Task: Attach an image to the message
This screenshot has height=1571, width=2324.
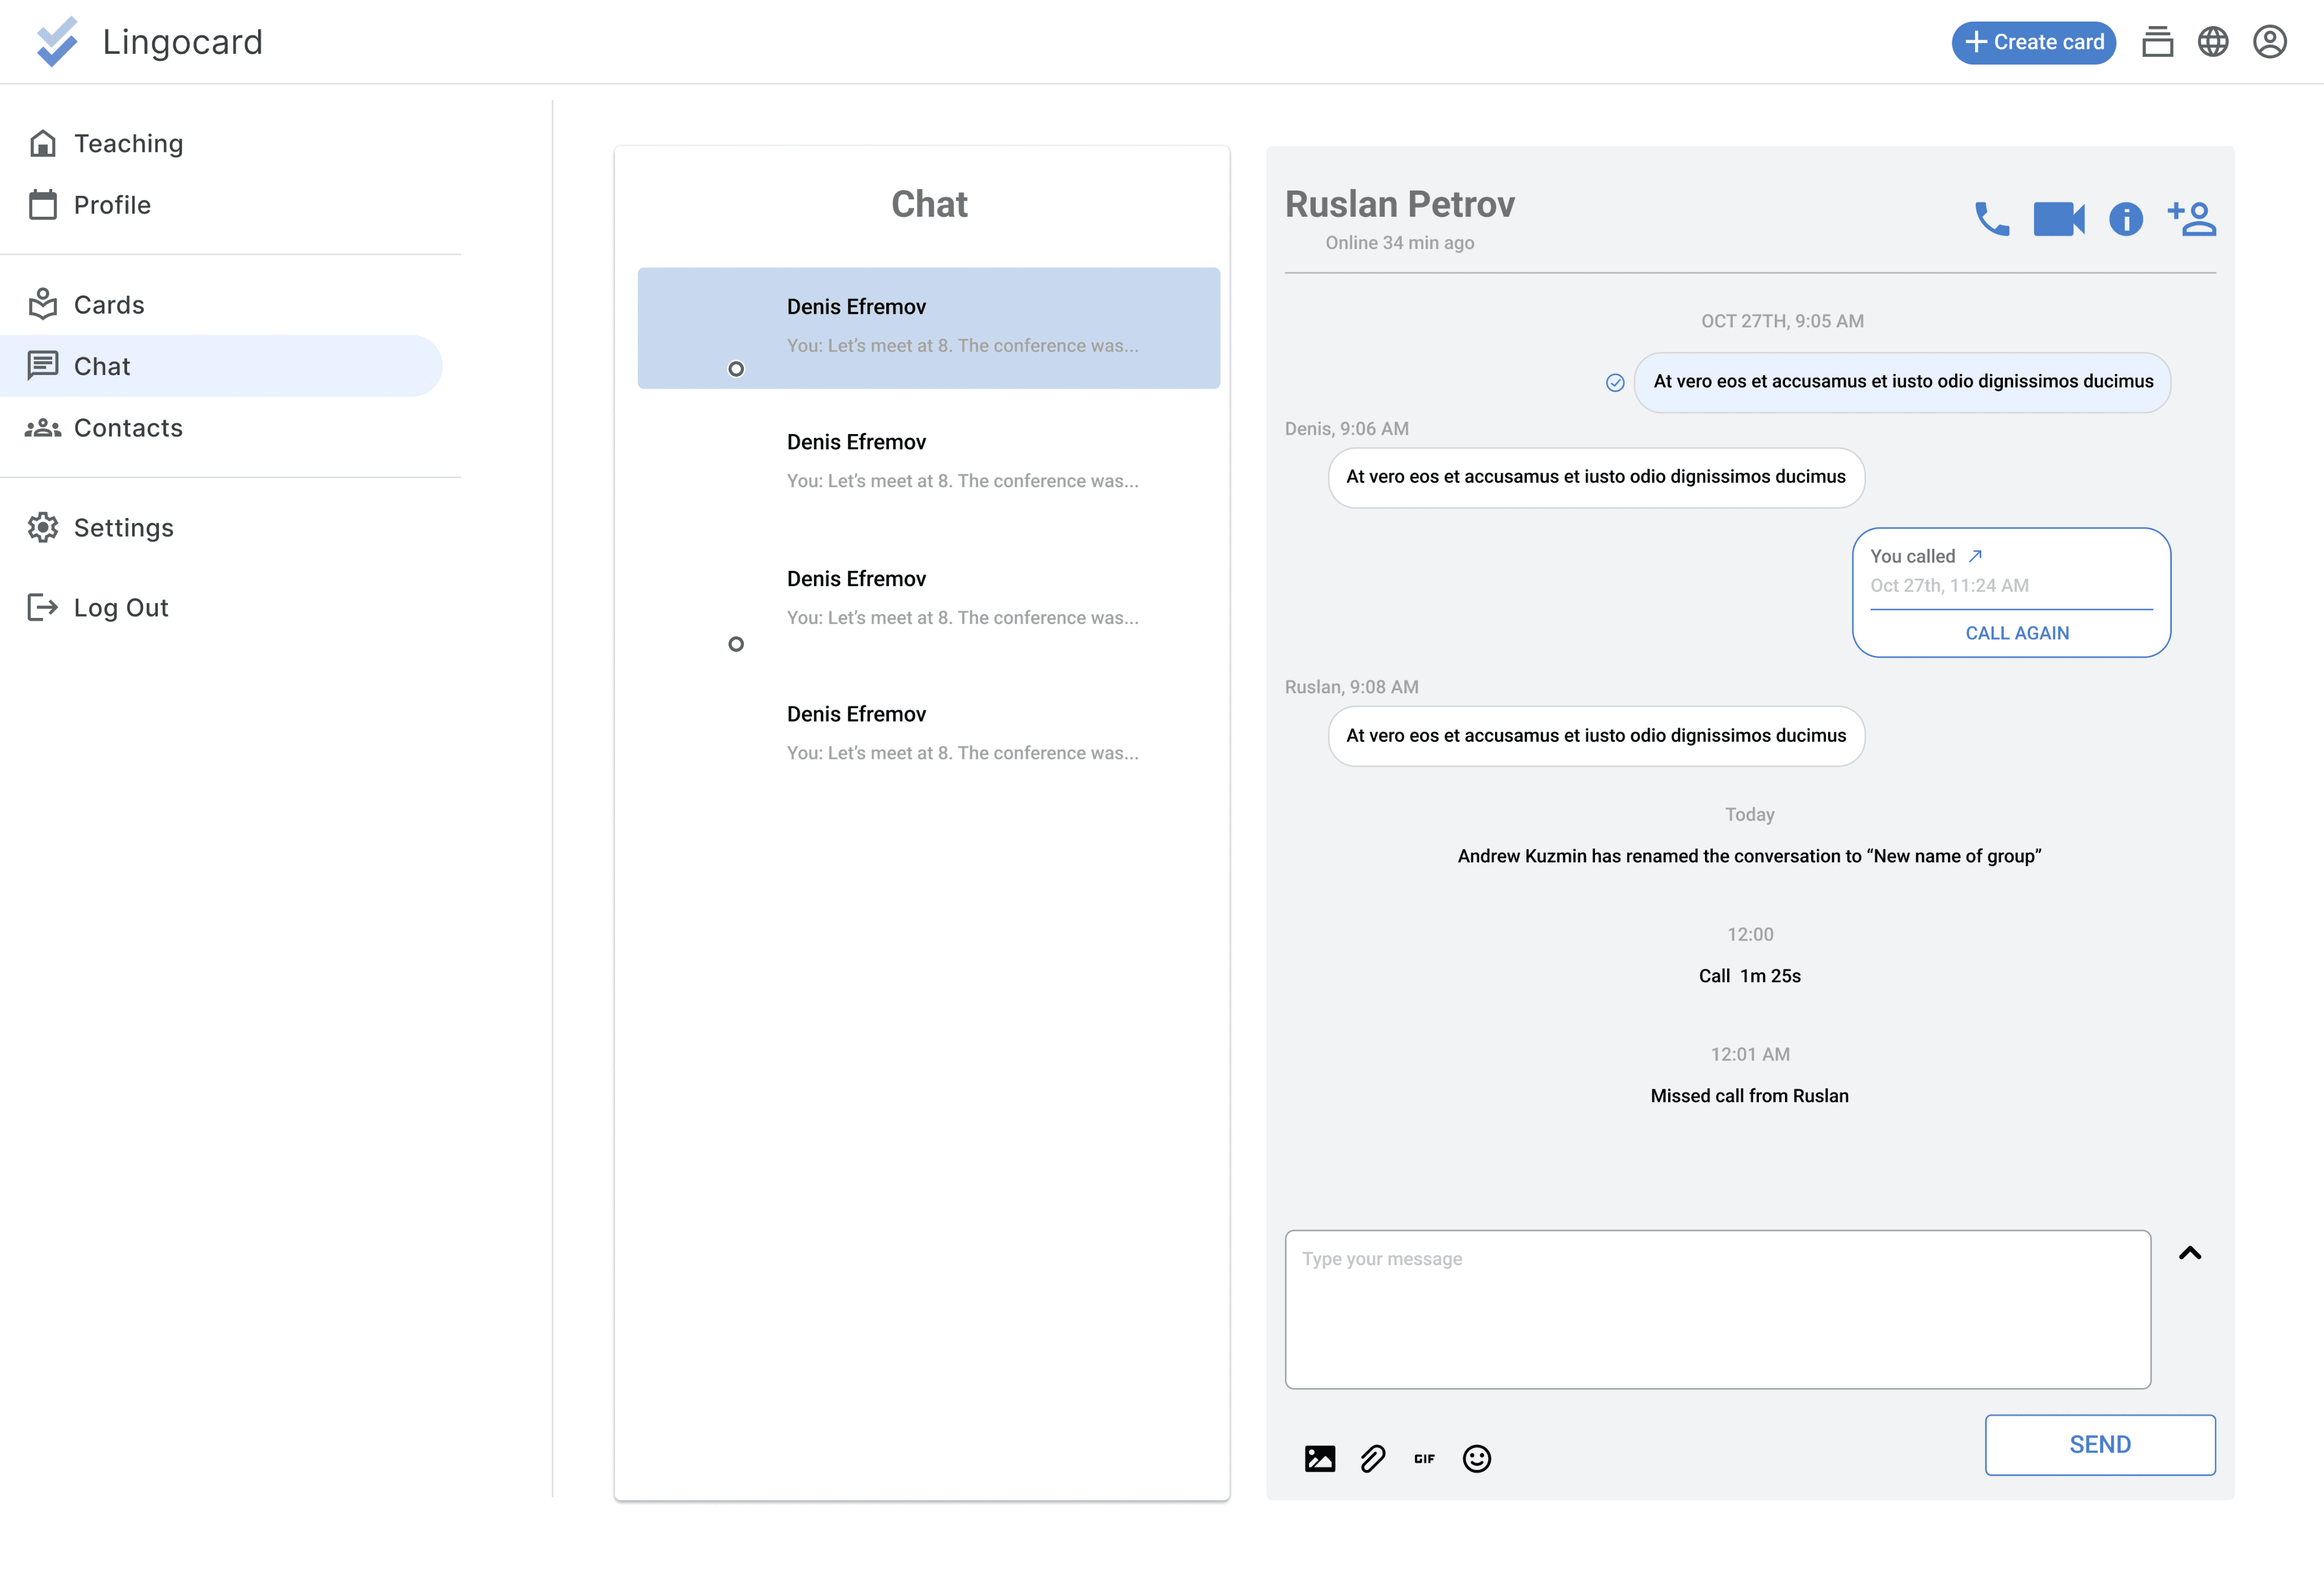Action: [1319, 1458]
